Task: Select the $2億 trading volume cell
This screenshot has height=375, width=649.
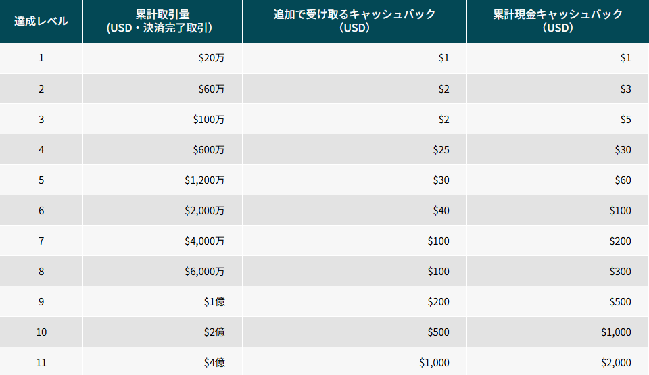Action: (x=163, y=332)
